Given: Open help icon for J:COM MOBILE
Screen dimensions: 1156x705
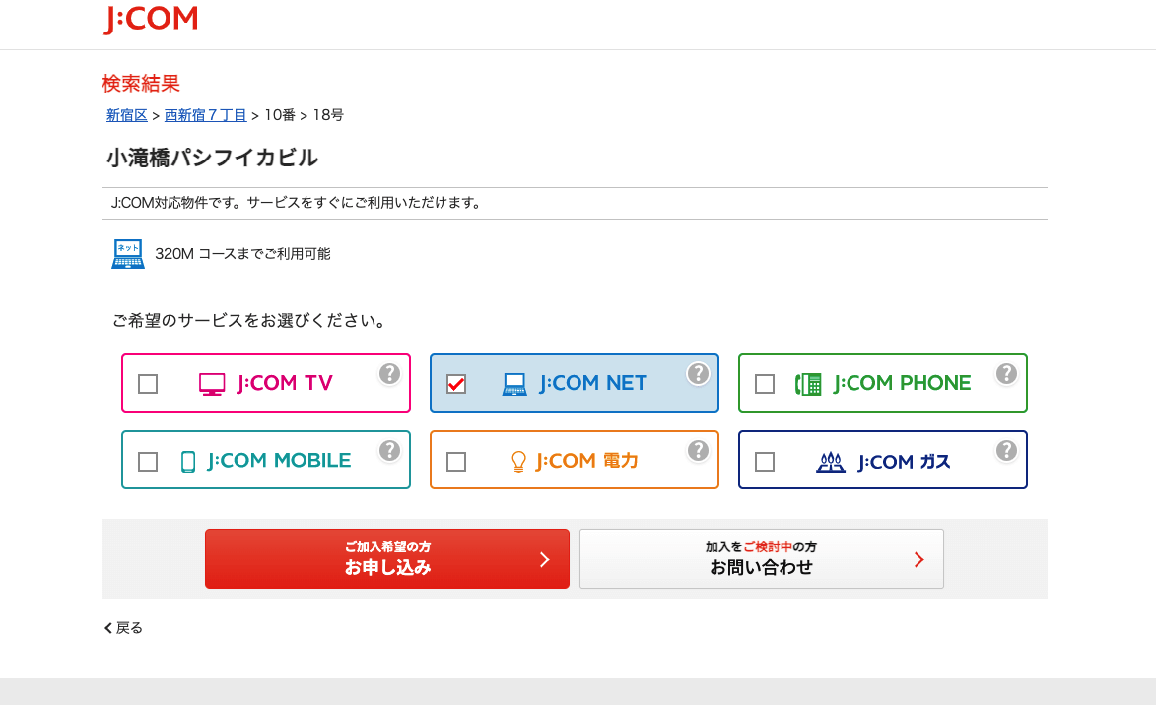Looking at the screenshot, I should pyautogui.click(x=390, y=451).
